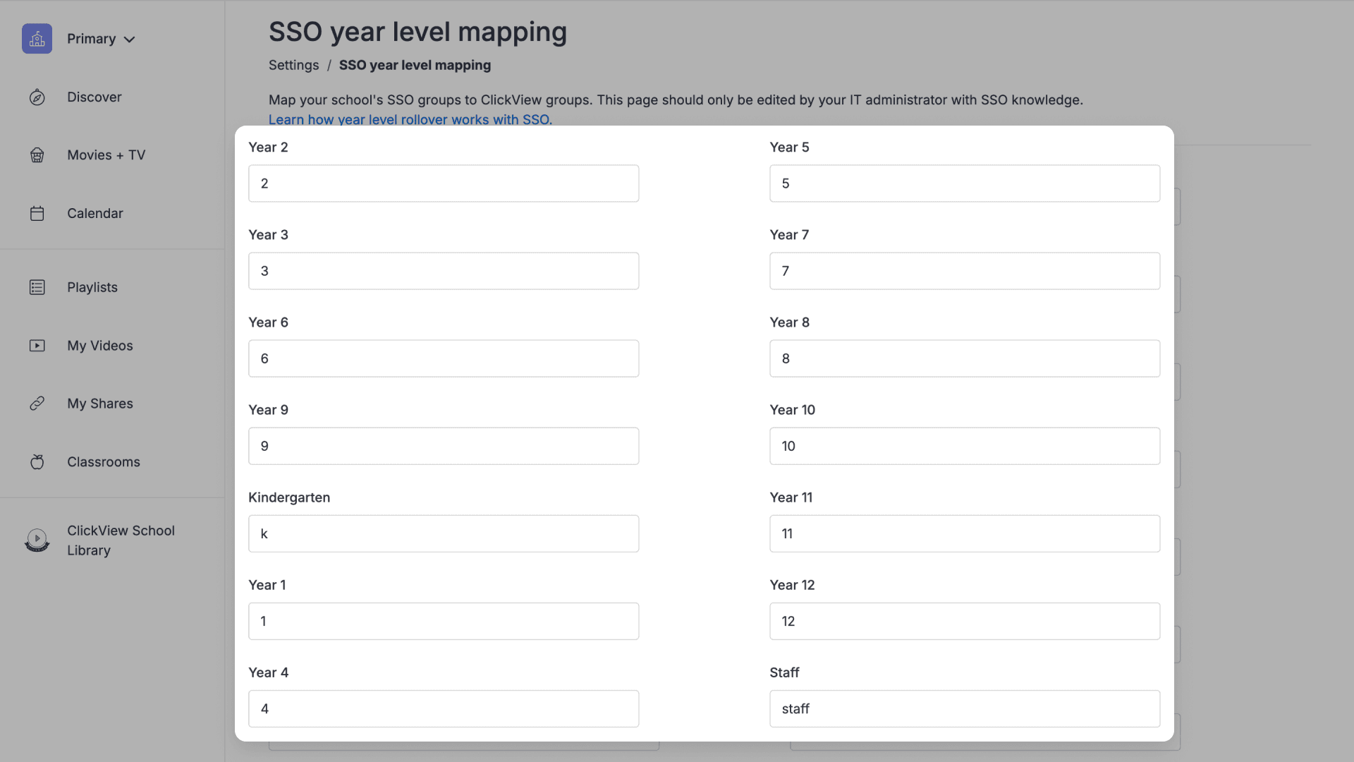Image resolution: width=1354 pixels, height=762 pixels.
Task: Click the Staff input field
Action: point(965,708)
